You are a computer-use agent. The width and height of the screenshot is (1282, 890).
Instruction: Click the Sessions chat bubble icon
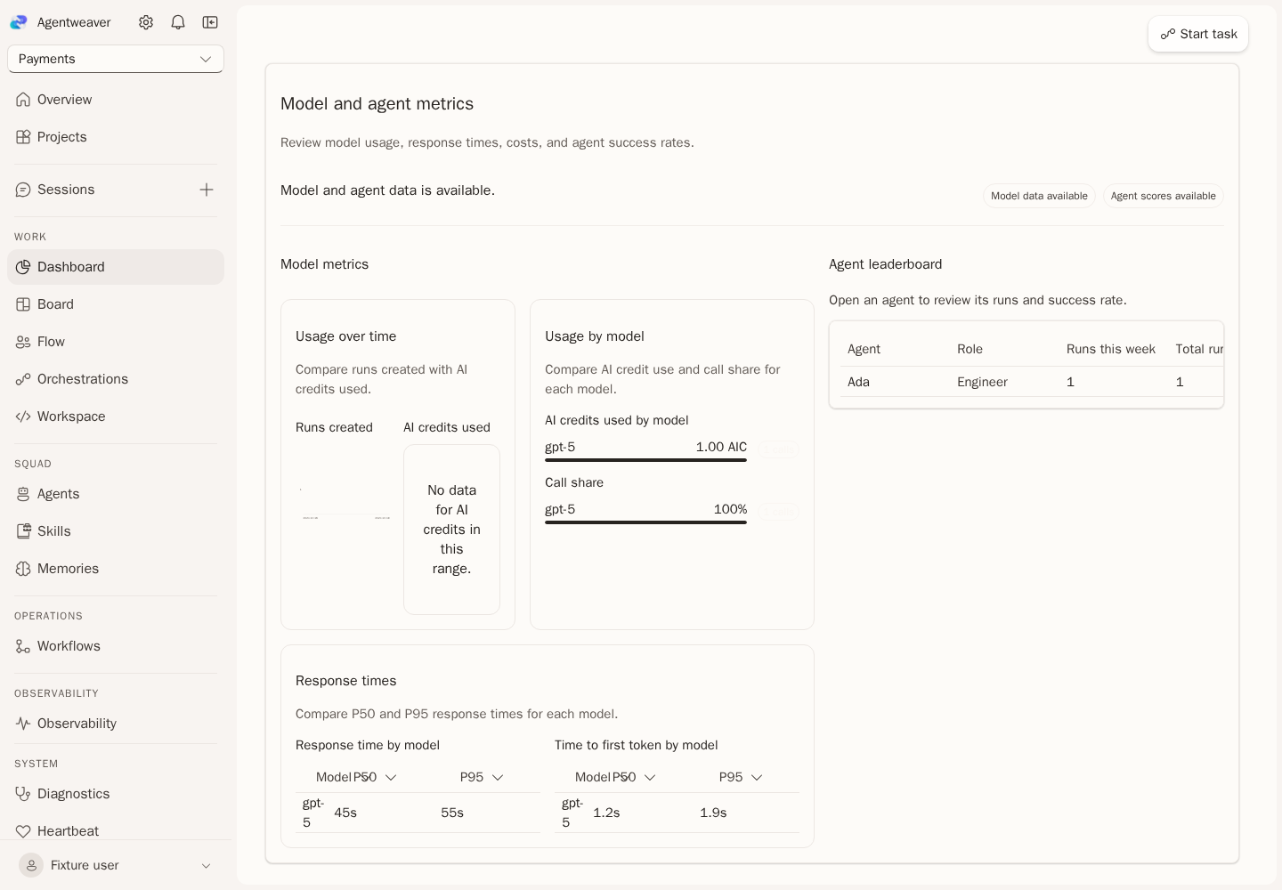tap(23, 190)
